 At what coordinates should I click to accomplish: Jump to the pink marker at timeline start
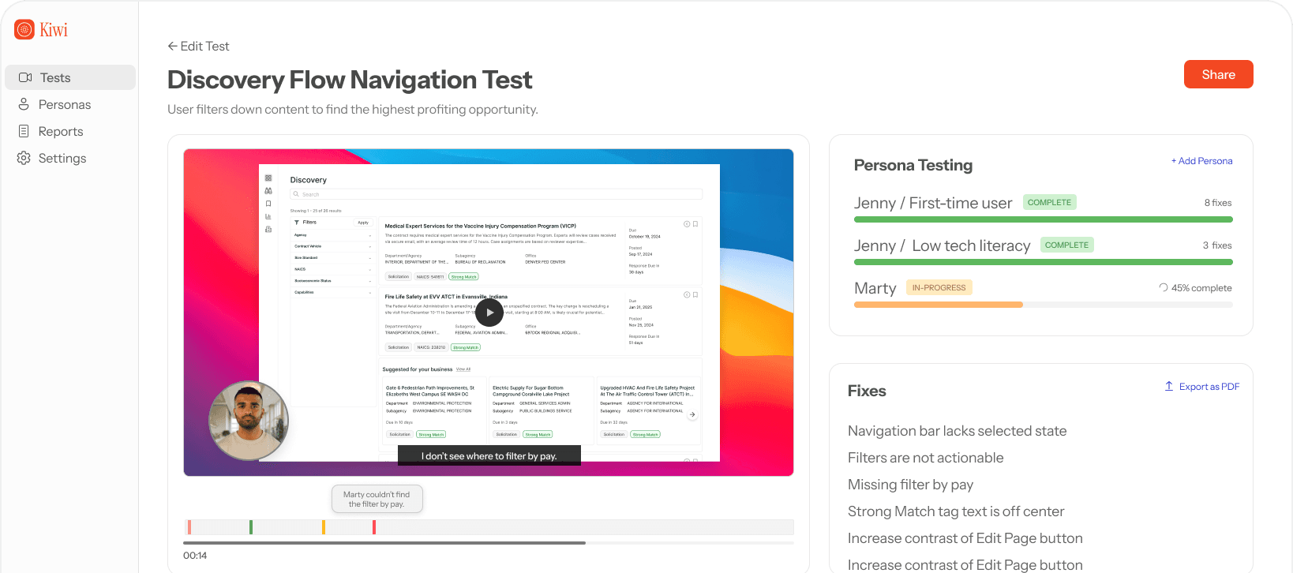tap(189, 527)
